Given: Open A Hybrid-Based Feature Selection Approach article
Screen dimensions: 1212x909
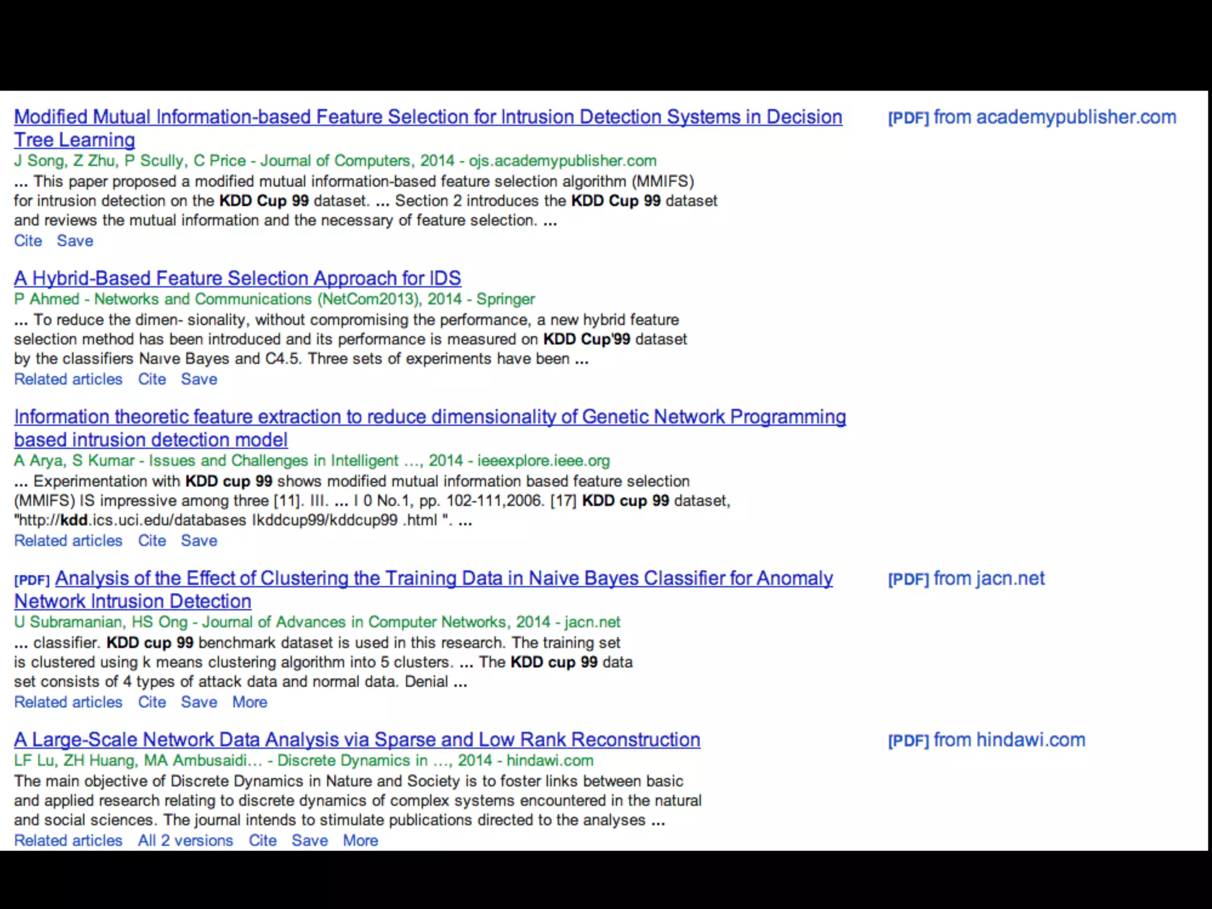Looking at the screenshot, I should [x=237, y=278].
